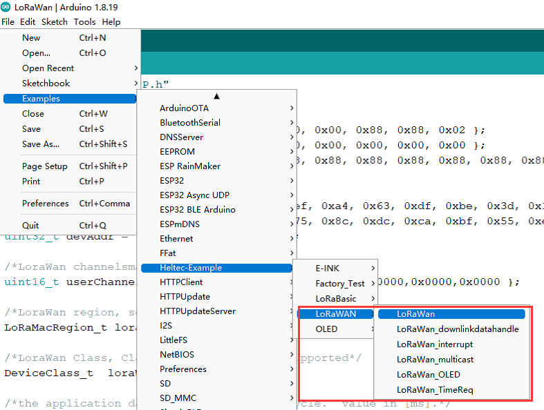Choose the LoRaWan_interrupt example

click(434, 344)
